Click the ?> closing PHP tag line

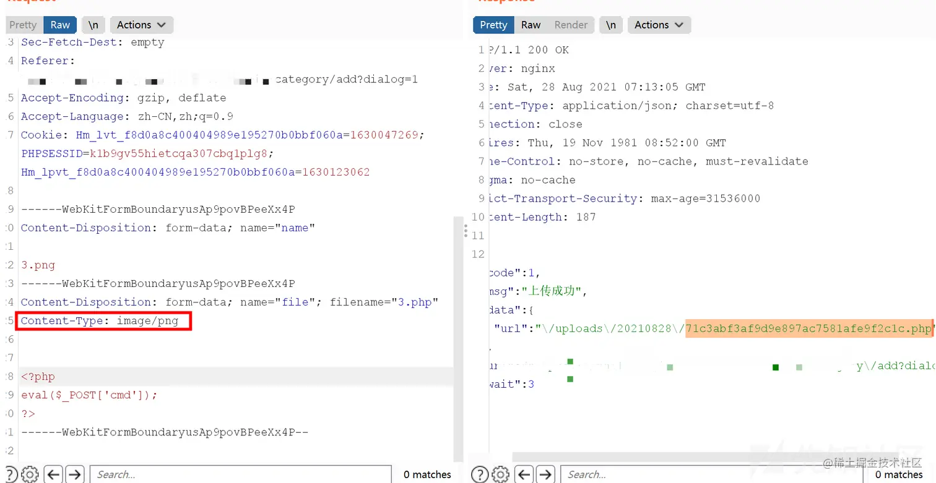click(x=28, y=413)
